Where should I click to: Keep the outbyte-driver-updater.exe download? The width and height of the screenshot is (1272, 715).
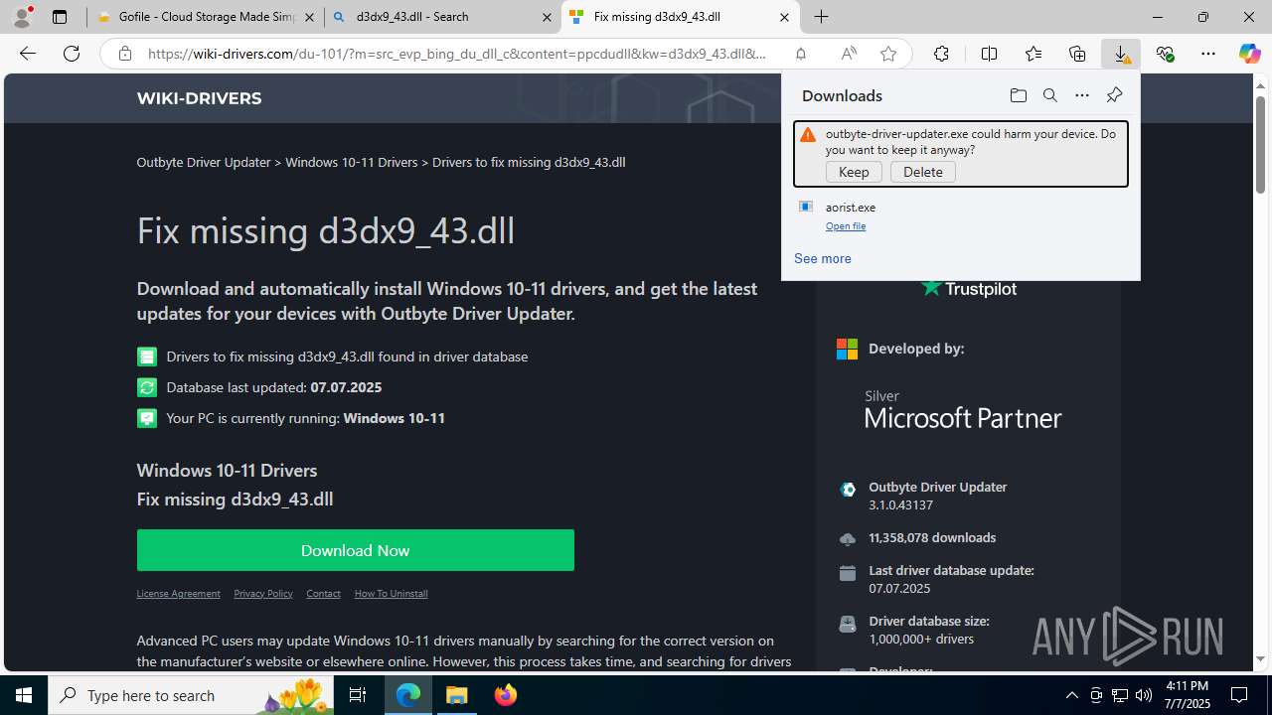click(854, 172)
